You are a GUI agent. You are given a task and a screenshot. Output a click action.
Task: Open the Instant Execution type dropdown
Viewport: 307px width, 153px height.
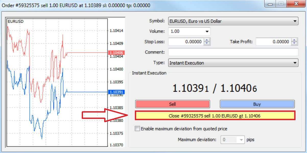click(x=294, y=63)
